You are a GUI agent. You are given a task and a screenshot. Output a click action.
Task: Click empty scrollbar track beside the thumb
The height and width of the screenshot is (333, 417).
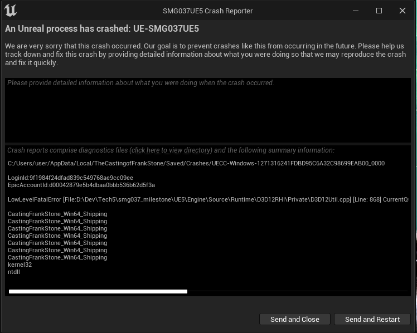[x=297, y=291]
